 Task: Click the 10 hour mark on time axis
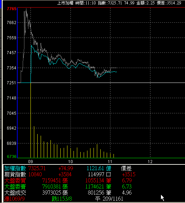(x=70, y=162)
